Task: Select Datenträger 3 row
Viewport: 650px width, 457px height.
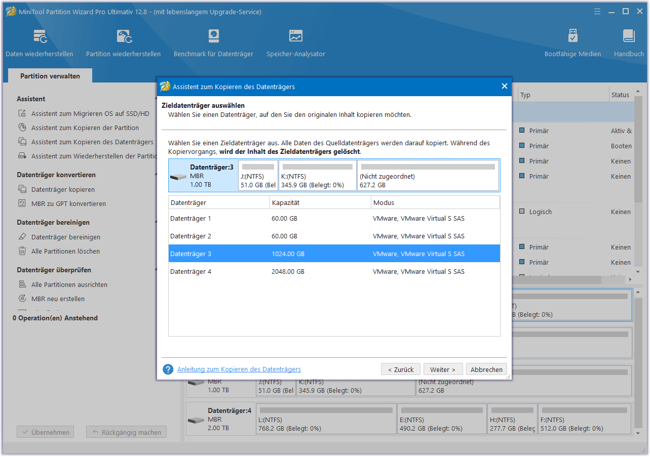Action: pyautogui.click(x=334, y=254)
